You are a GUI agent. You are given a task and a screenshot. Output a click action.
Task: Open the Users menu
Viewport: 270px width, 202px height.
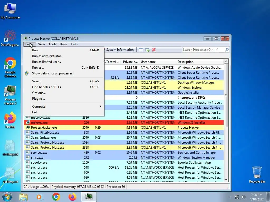(64, 44)
